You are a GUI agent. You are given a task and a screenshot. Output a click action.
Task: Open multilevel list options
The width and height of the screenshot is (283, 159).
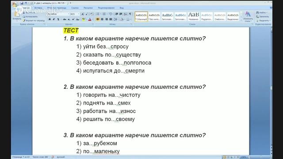(111, 14)
